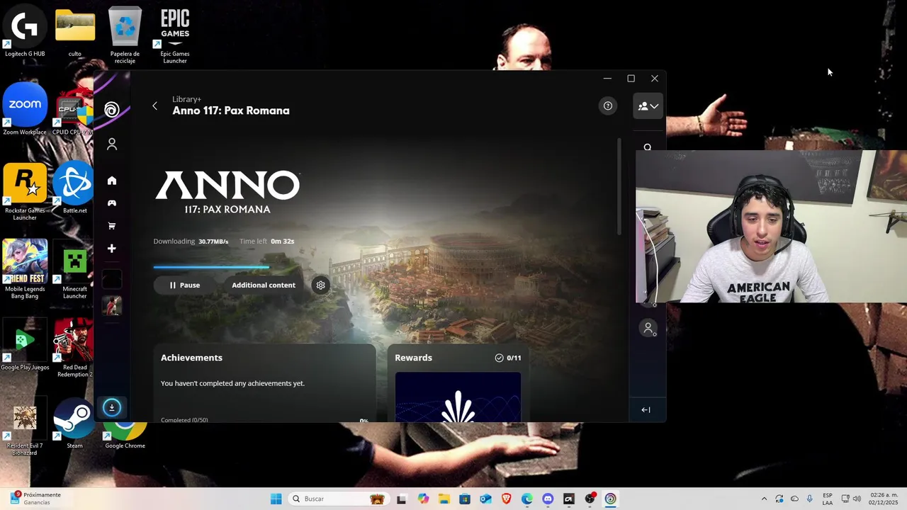Click the Anno 117 Pax Romana logo
Viewport: 907px width, 510px height.
click(227, 192)
